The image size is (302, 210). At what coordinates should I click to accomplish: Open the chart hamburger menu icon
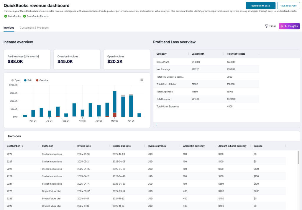(142, 80)
